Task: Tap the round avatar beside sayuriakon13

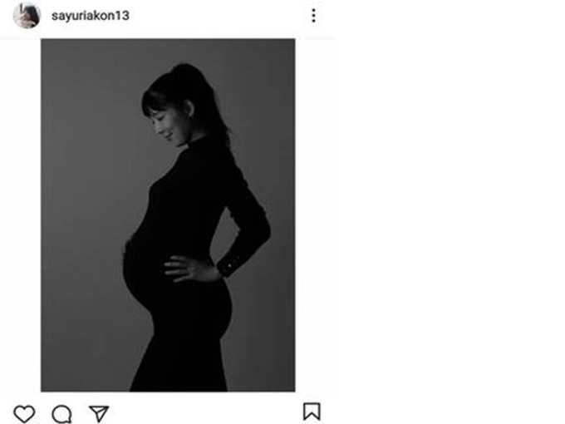Action: click(x=27, y=16)
